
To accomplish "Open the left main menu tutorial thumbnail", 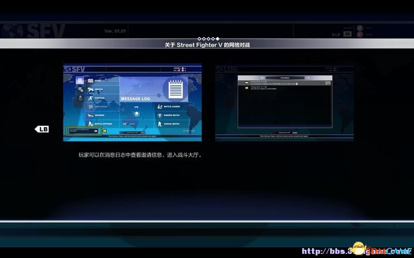I will tap(132, 102).
